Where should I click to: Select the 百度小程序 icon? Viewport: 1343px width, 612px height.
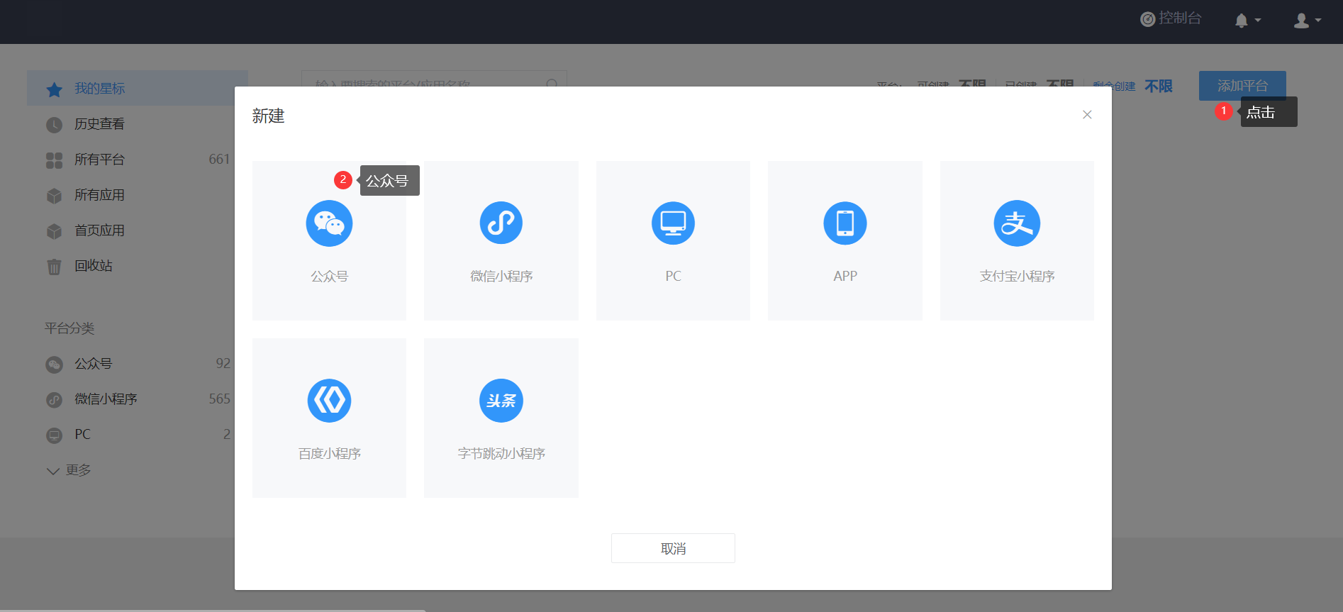[x=329, y=401]
